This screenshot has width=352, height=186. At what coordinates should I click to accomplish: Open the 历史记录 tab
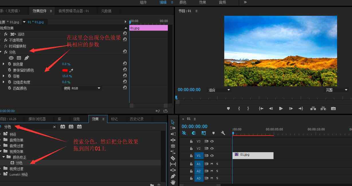(x=137, y=119)
